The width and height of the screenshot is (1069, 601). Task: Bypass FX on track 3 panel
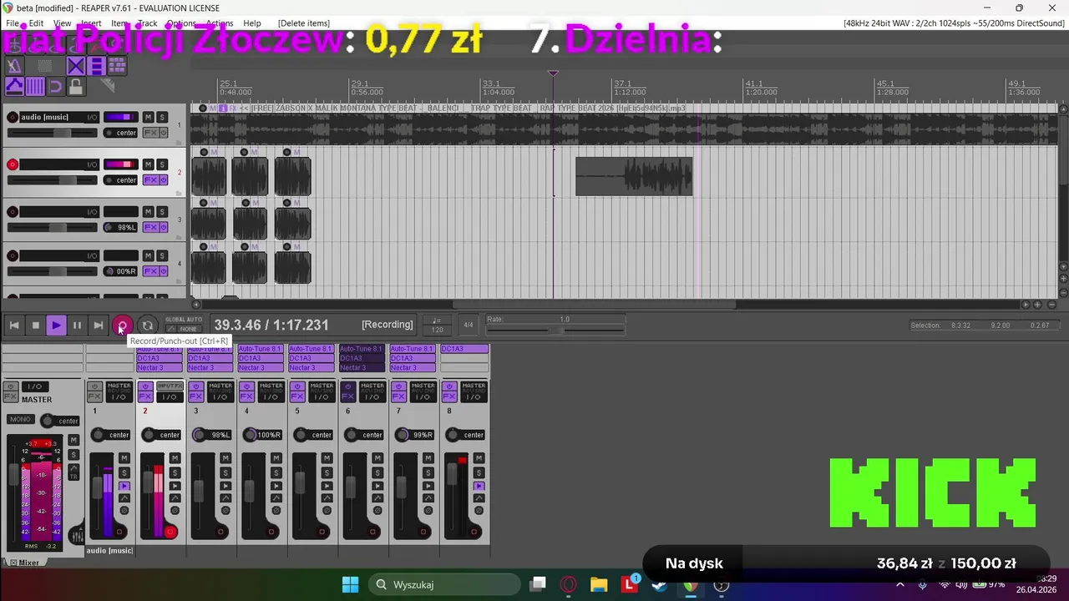[x=164, y=227]
